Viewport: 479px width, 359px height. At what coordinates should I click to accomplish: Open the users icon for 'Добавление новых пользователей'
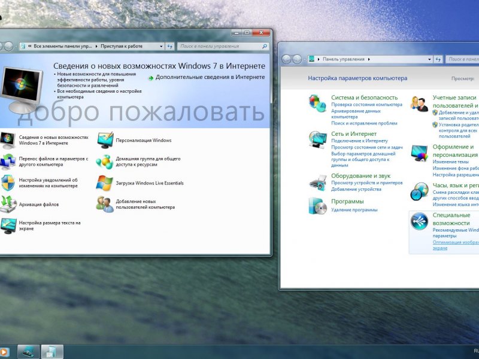(x=104, y=204)
